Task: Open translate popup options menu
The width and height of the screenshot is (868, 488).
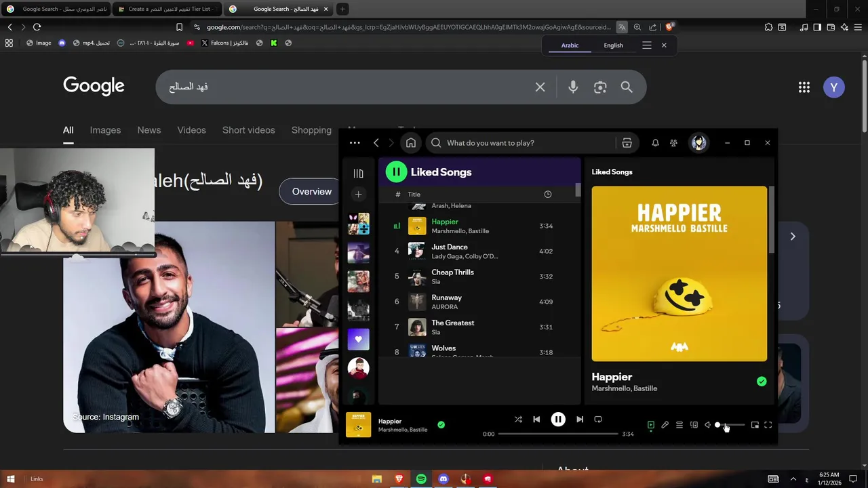Action: pos(647,45)
